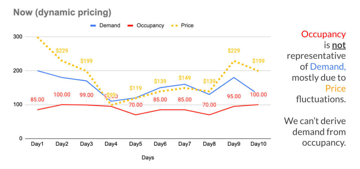Click the orange word "Price" in side text
The width and height of the screenshot is (360, 169).
pos(335,89)
